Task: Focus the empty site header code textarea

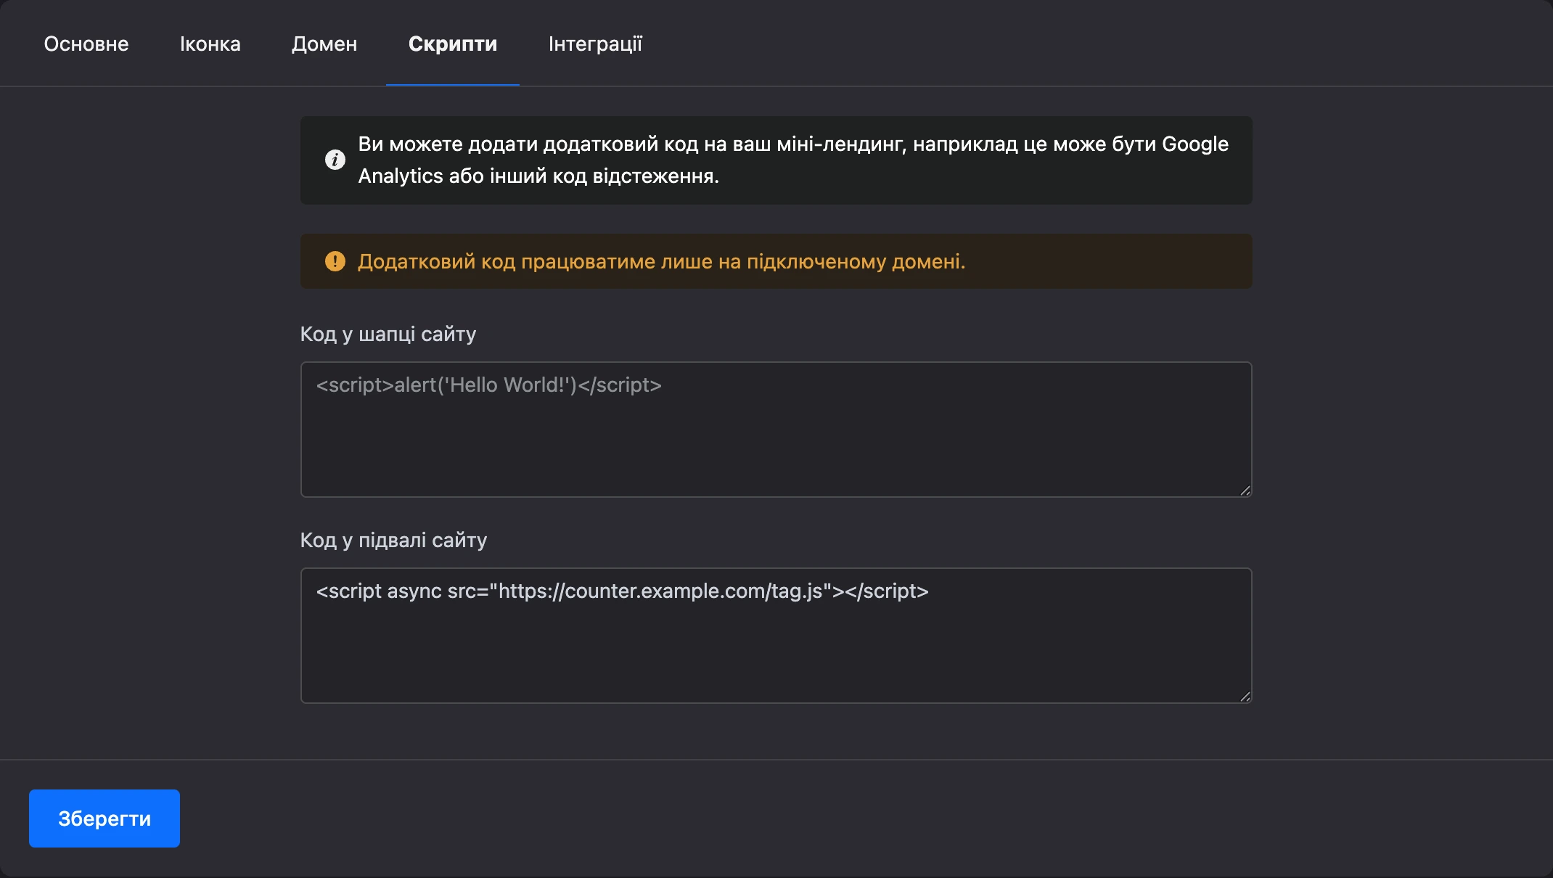Action: (x=776, y=430)
